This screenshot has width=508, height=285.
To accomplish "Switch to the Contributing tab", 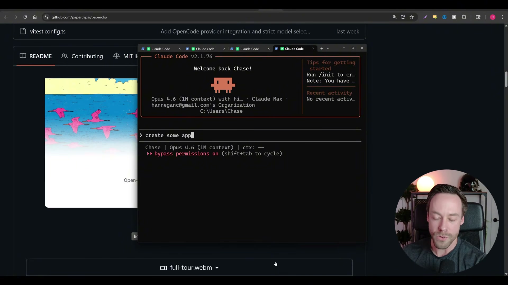I will [x=82, y=56].
